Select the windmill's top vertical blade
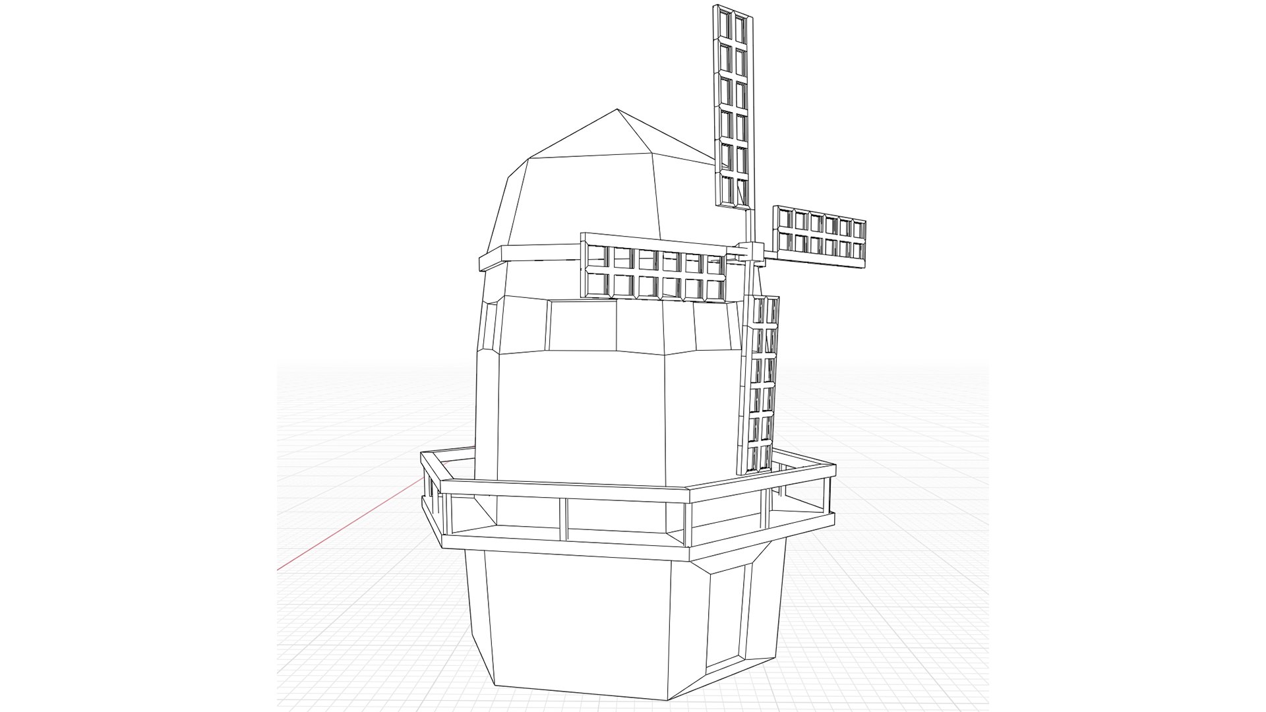Screen dimensions: 1266x712 734,107
